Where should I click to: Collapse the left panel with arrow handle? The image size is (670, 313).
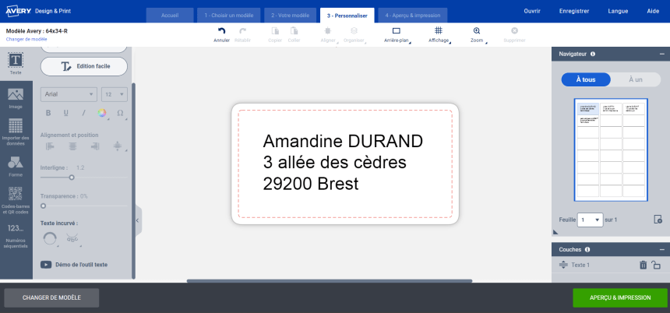(x=138, y=220)
